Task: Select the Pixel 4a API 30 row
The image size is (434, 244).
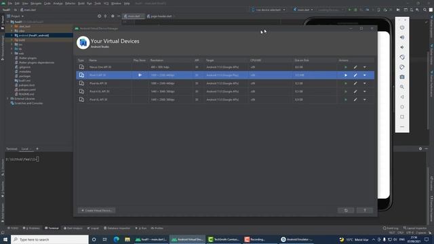Action: (225, 83)
